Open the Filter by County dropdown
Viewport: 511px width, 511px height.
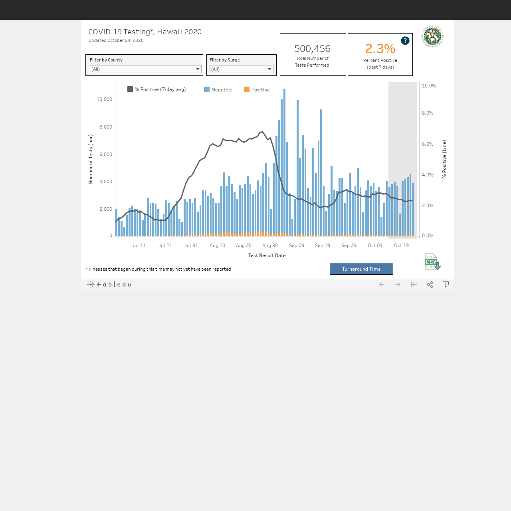tap(146, 69)
